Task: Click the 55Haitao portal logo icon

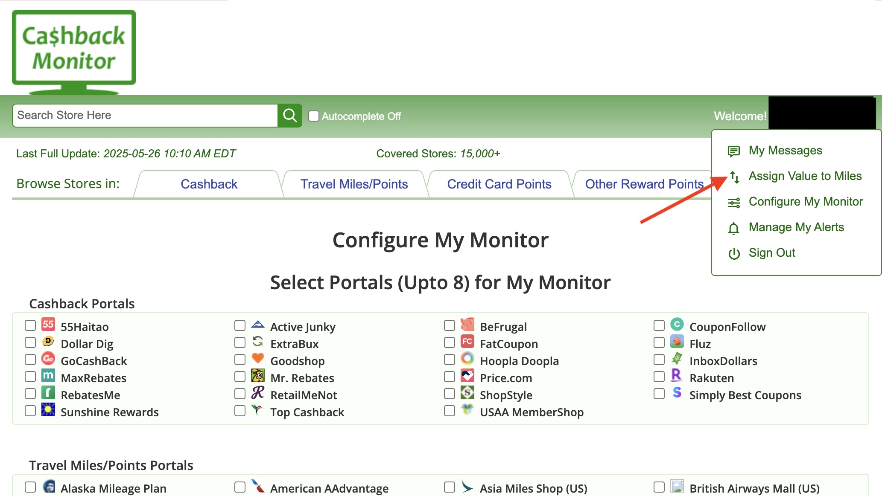Action: (48, 325)
